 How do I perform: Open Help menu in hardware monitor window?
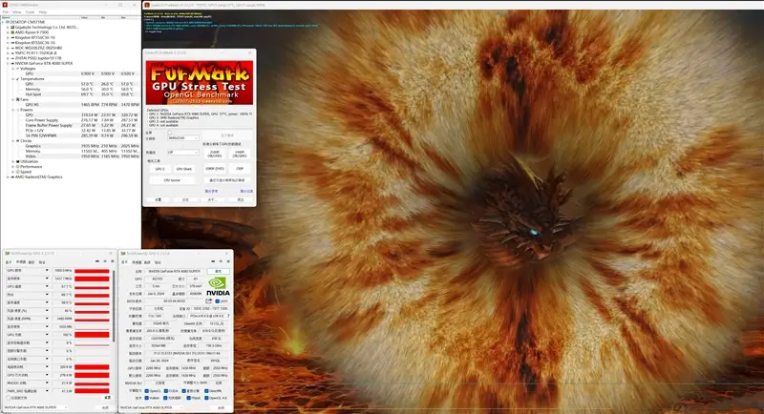point(42,12)
